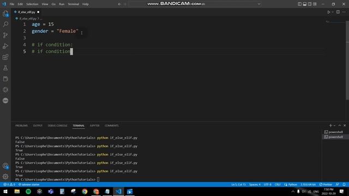Open the Extensions view
The width and height of the screenshot is (349, 196).
[5, 57]
